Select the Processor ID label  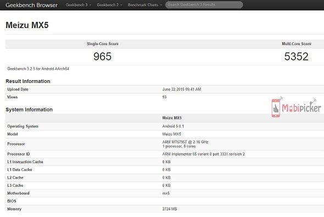19,154
